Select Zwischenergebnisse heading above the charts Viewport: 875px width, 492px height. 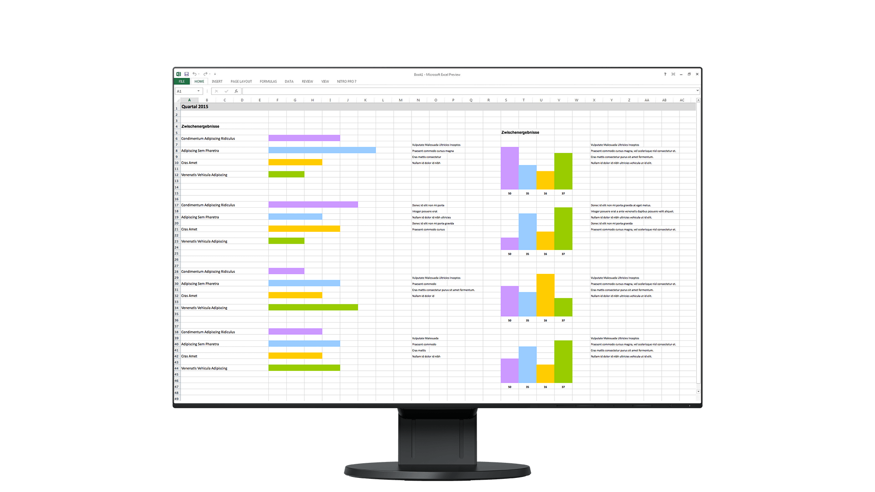point(520,133)
